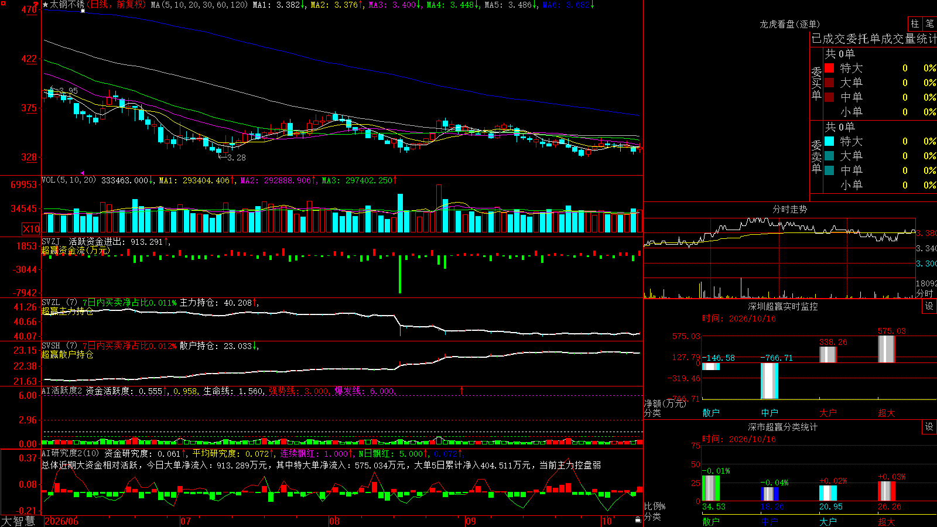Click the X10 volume scale button
Screen dimensions: 937x527
click(x=31, y=229)
